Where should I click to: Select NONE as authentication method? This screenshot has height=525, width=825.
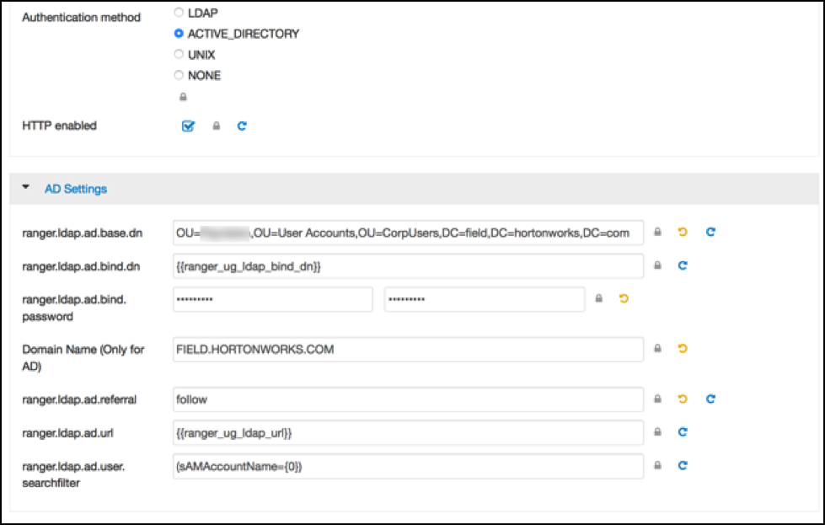click(178, 75)
